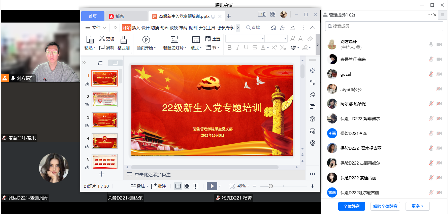Click the 格式刷 format painter icon
The image size is (448, 214).
(123, 40)
